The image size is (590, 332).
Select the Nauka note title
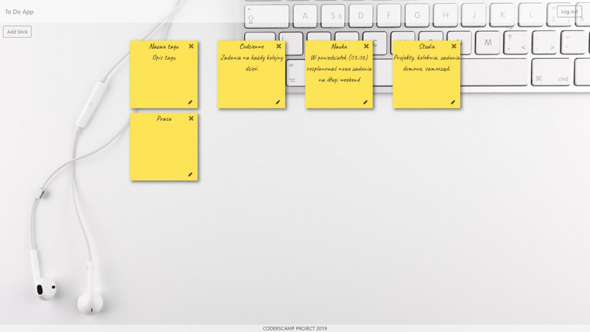coord(339,46)
